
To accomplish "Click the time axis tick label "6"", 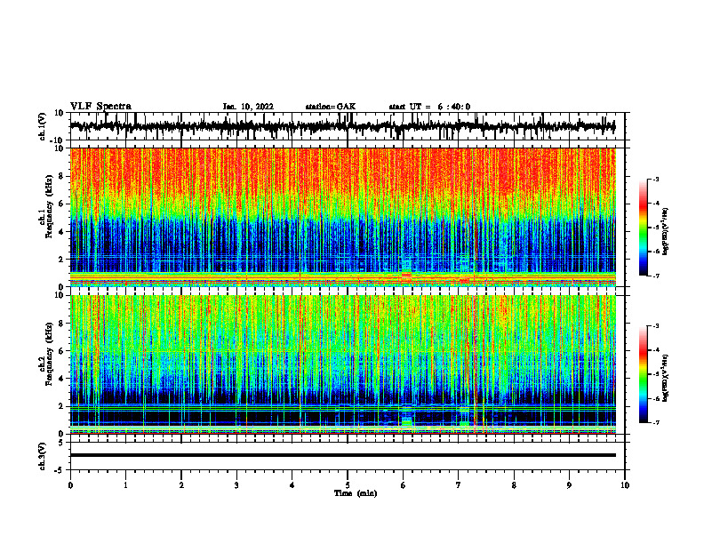I will [403, 485].
